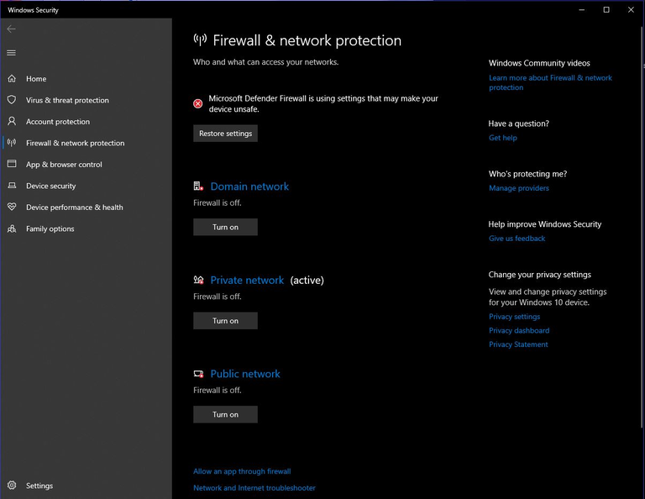This screenshot has height=499, width=645.
Task: Select Firewall & network protection menu item
Action: [x=75, y=143]
